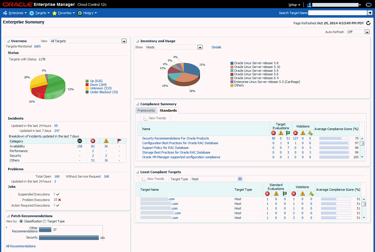
Task: Click the user account icon
Action: click(309, 5)
